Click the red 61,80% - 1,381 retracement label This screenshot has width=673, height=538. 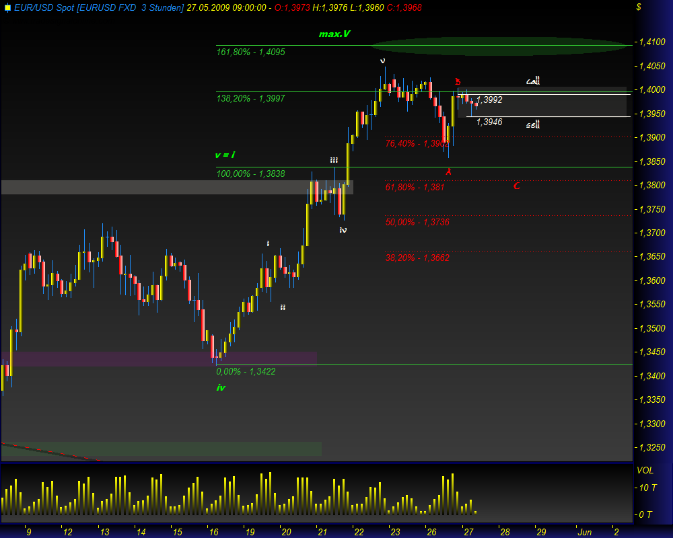pos(415,187)
